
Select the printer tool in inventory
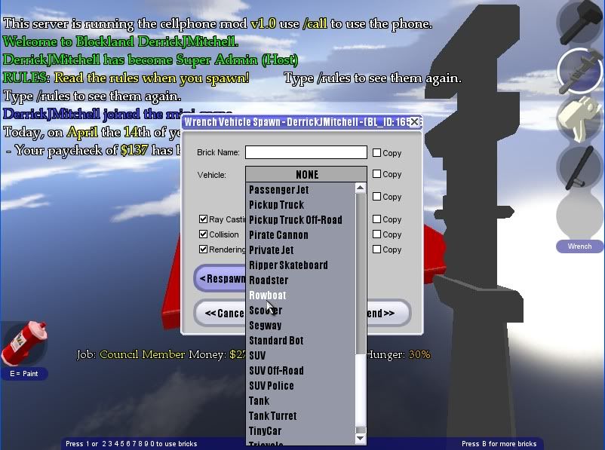(579, 119)
